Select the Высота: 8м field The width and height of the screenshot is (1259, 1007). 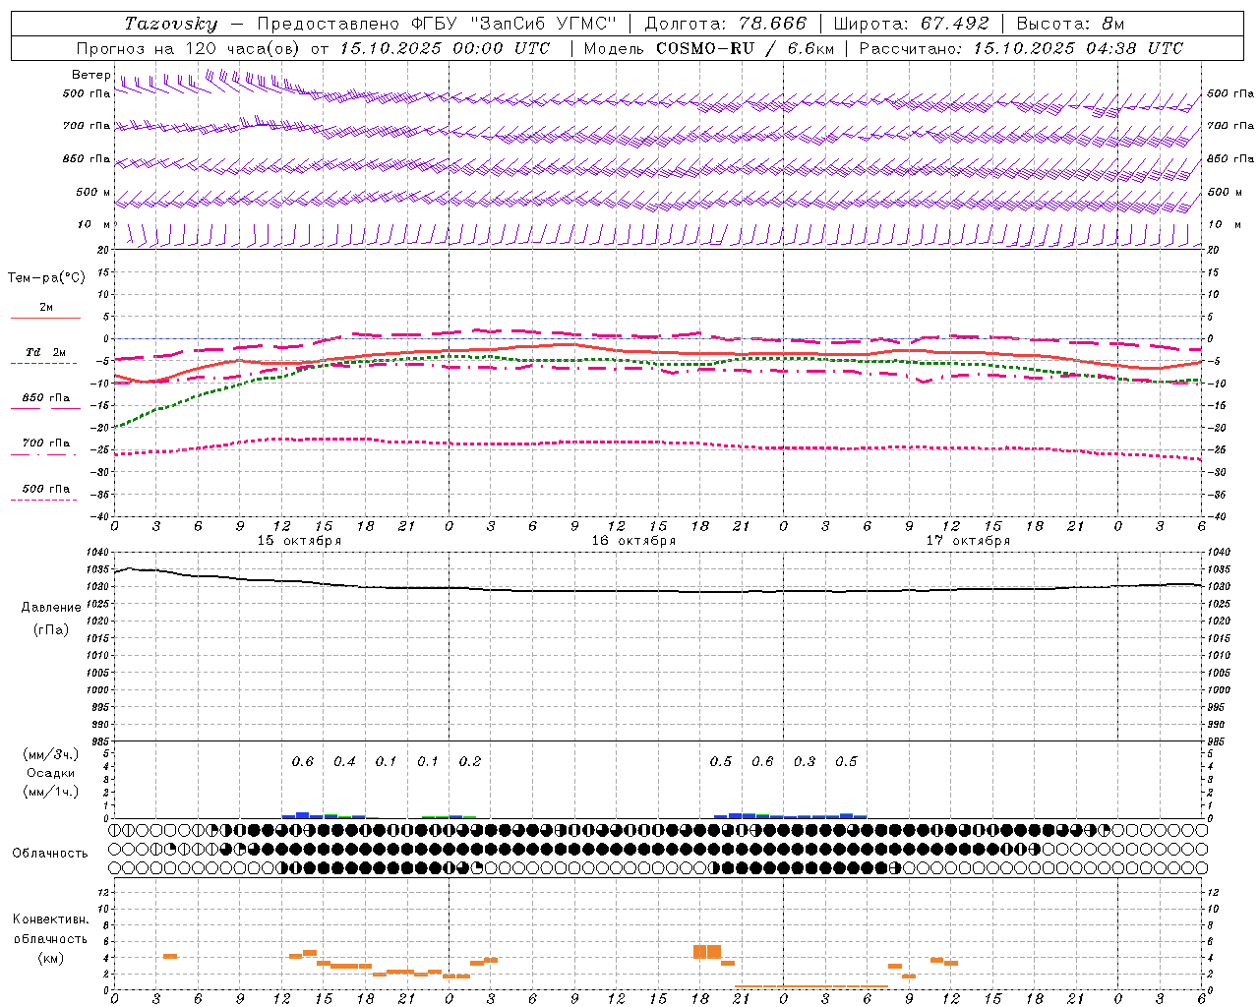1070,24
